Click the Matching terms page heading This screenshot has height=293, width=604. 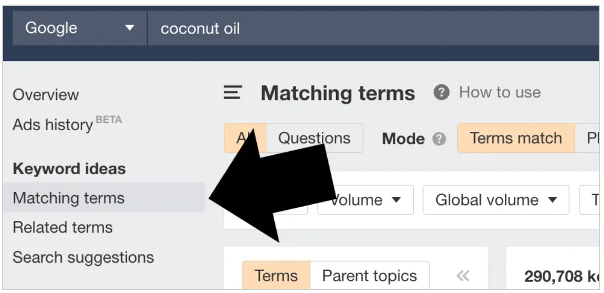pos(338,93)
